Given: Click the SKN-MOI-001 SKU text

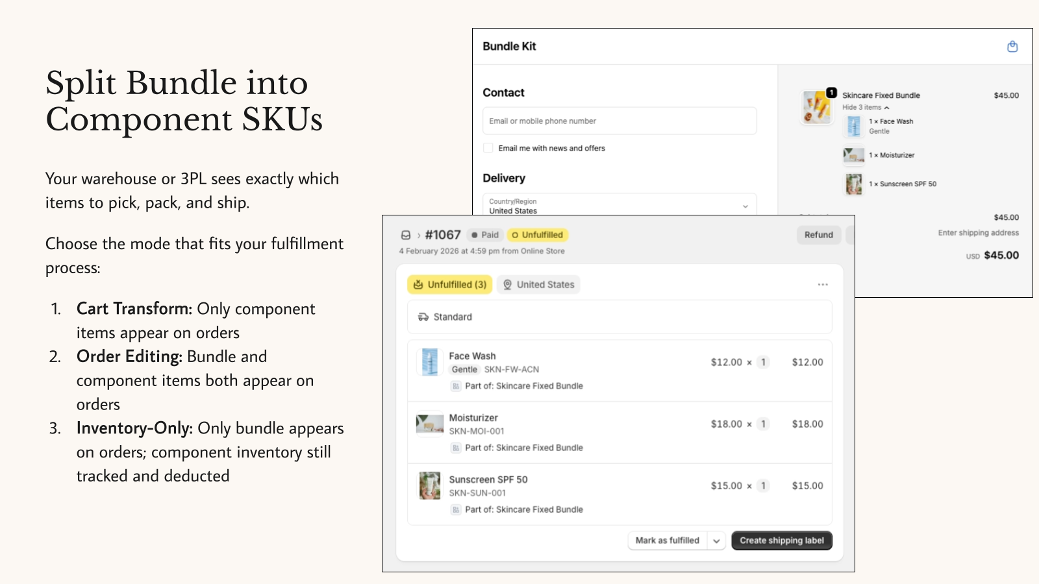Looking at the screenshot, I should click(477, 431).
